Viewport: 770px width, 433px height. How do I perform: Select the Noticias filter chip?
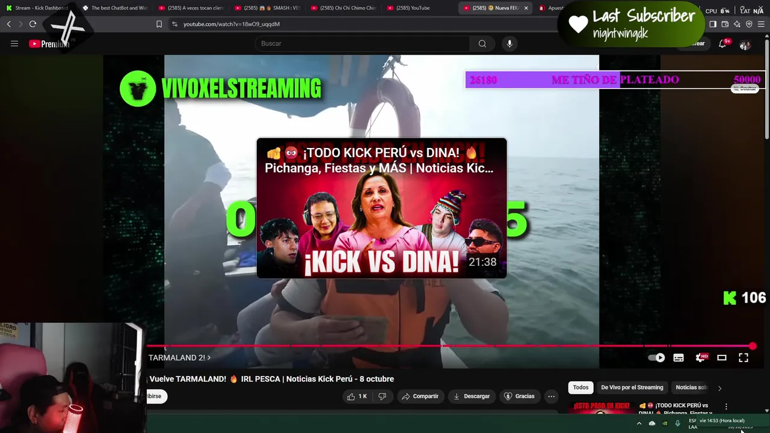click(691, 388)
